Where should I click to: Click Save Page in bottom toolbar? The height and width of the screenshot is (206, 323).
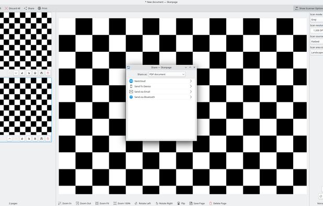[x=197, y=203]
